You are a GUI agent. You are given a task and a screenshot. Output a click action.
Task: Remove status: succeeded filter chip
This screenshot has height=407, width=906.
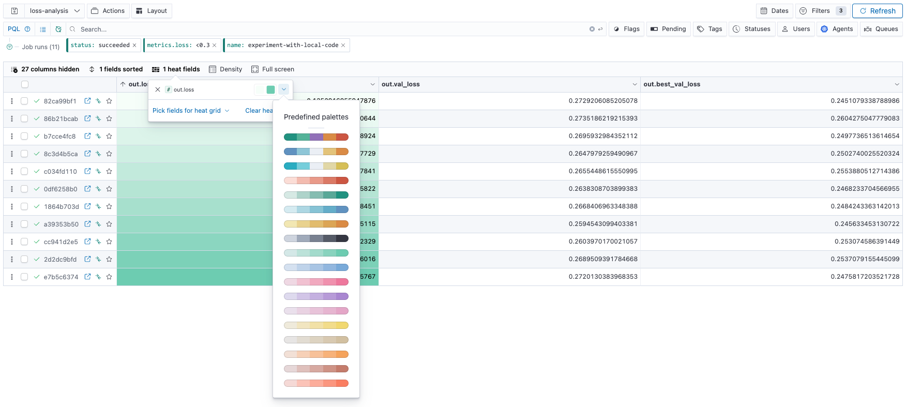click(134, 46)
